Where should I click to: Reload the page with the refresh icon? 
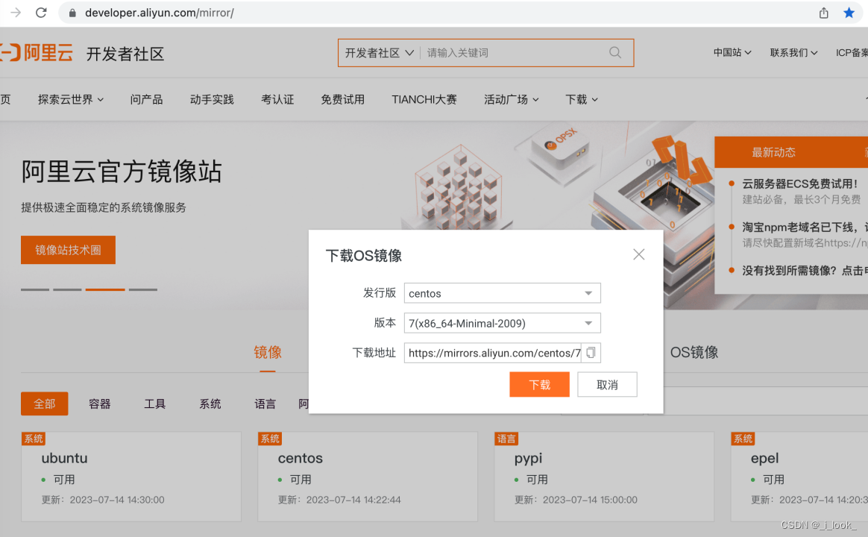pos(41,12)
